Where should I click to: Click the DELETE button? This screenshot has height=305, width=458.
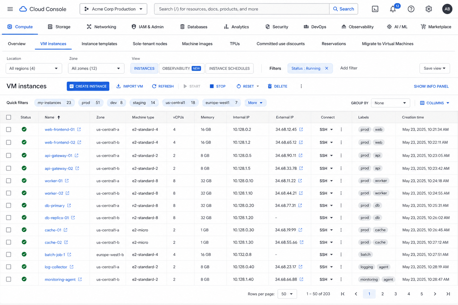[278, 86]
